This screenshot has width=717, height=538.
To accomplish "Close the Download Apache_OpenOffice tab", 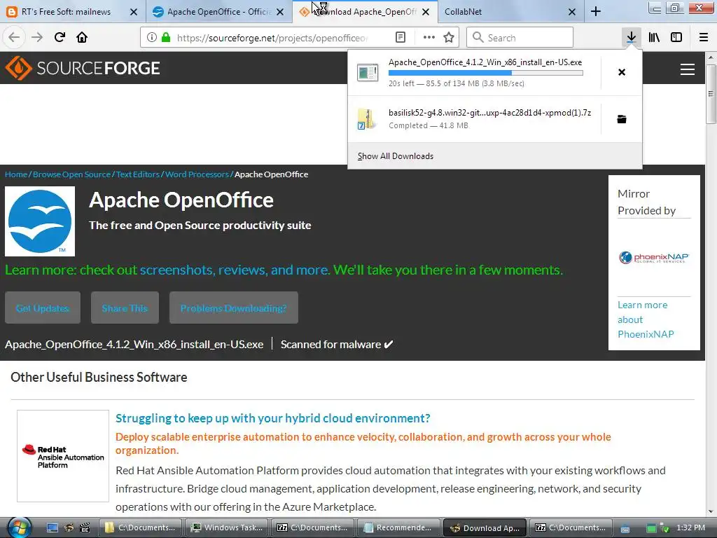I will (425, 12).
